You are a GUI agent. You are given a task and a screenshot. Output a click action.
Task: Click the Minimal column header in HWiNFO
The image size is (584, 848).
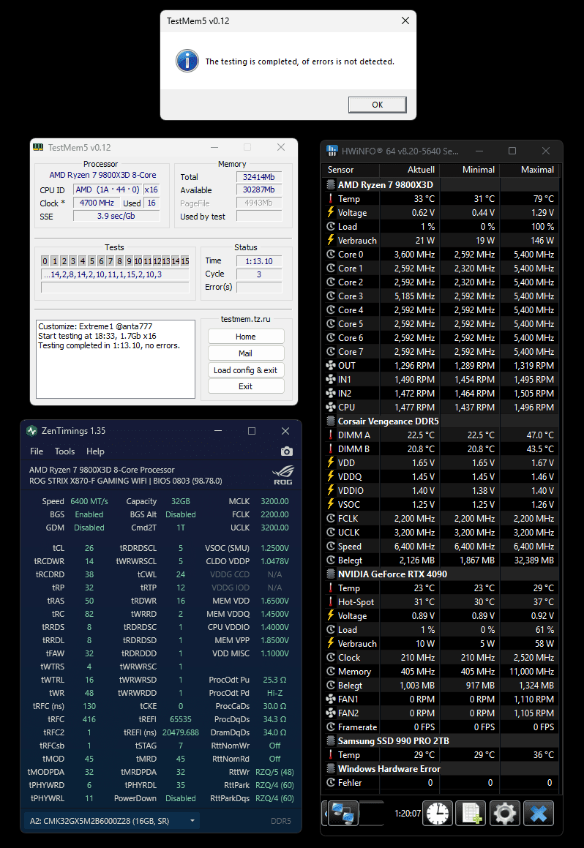coord(479,170)
